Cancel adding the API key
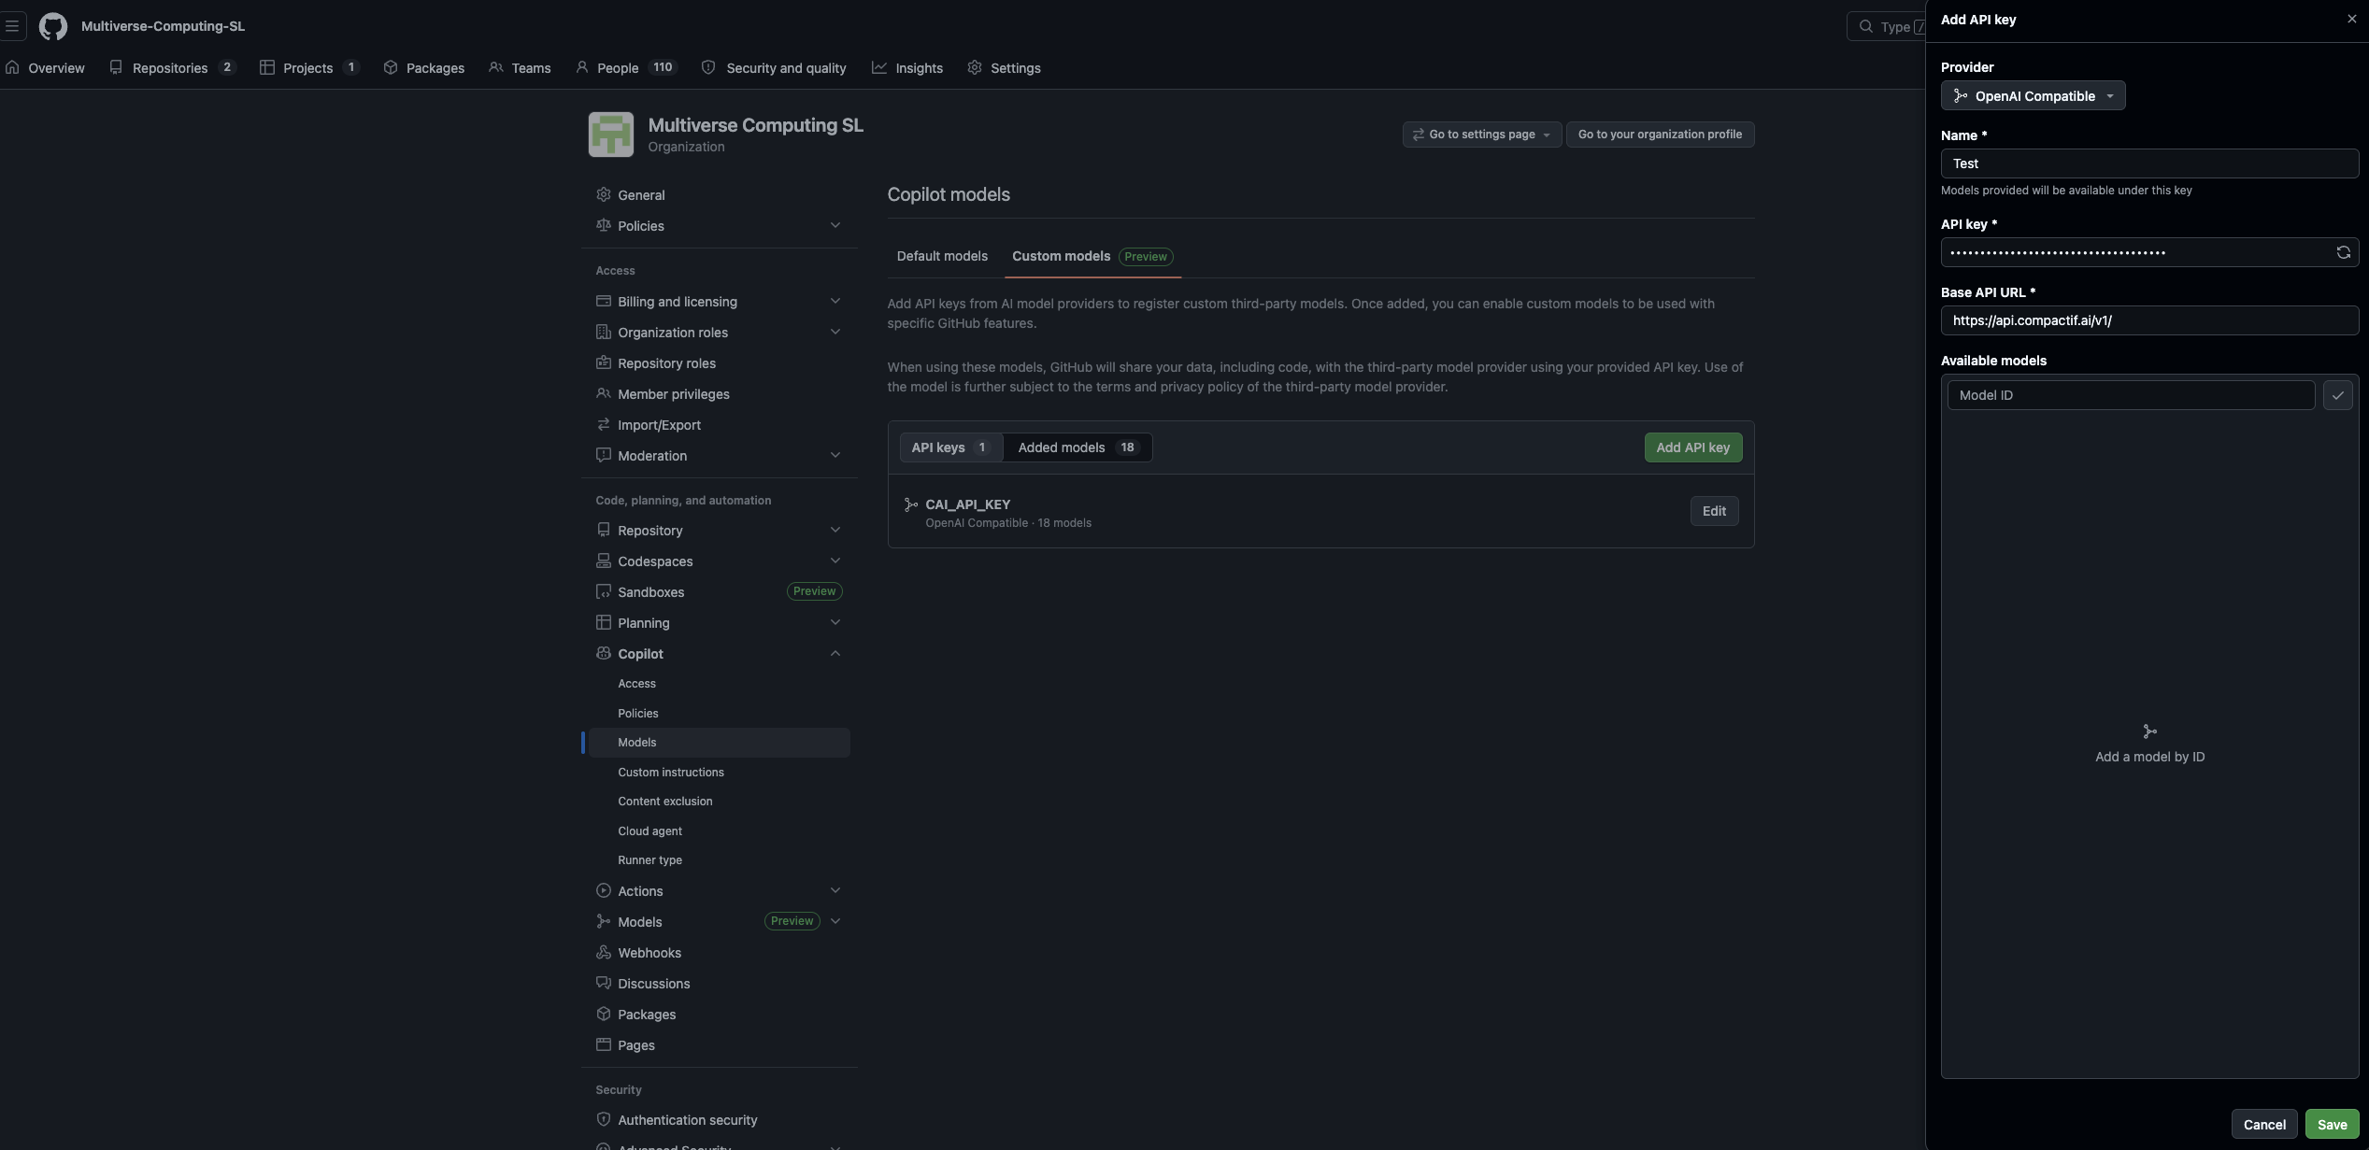 (x=2264, y=1125)
